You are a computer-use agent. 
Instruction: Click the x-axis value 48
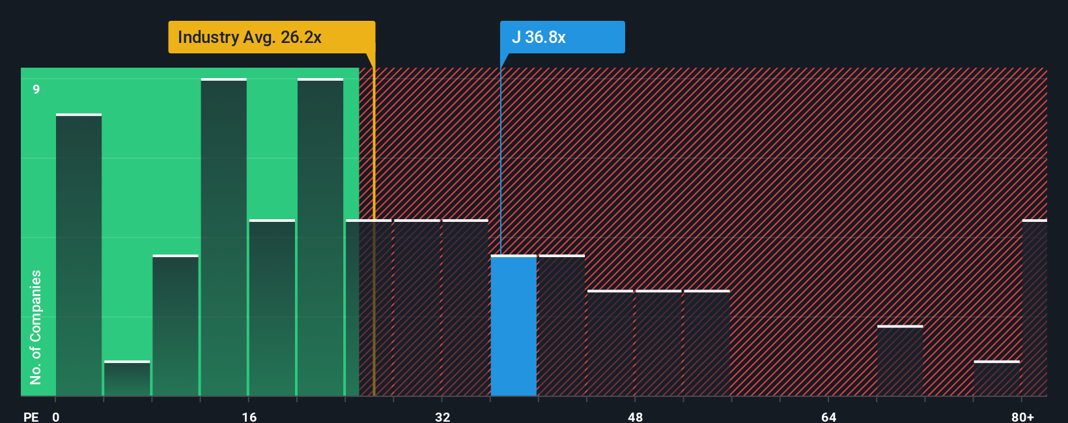pyautogui.click(x=635, y=416)
